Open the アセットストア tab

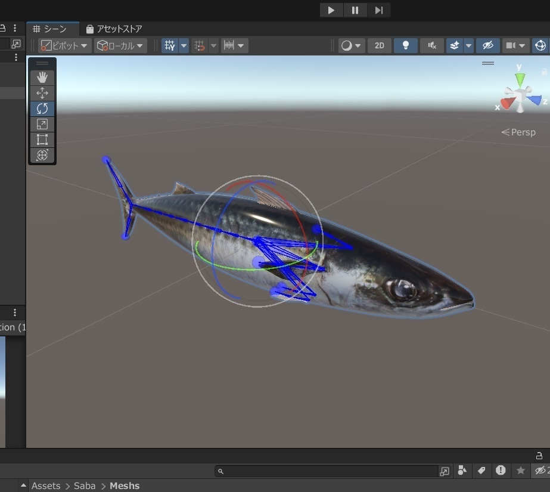(114, 29)
